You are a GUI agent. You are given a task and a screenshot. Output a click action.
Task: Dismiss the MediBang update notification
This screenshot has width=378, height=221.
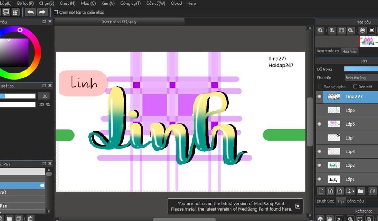pos(298,206)
